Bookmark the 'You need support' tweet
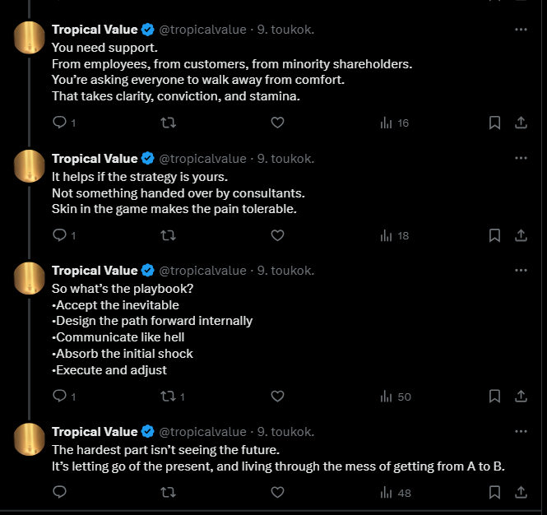 tap(494, 123)
